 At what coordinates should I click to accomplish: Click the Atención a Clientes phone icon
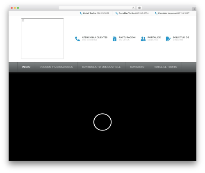(77, 39)
